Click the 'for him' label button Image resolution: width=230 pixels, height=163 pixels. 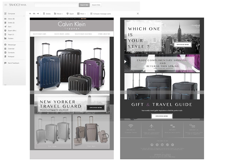53,146
